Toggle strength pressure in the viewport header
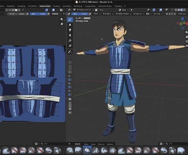The height and width of the screenshot is (155, 188). [x=90, y=14]
